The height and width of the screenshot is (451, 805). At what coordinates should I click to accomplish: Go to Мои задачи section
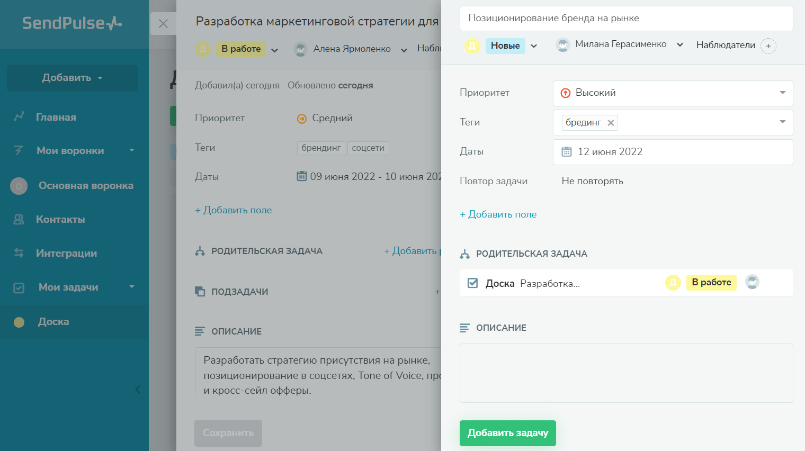click(x=68, y=287)
